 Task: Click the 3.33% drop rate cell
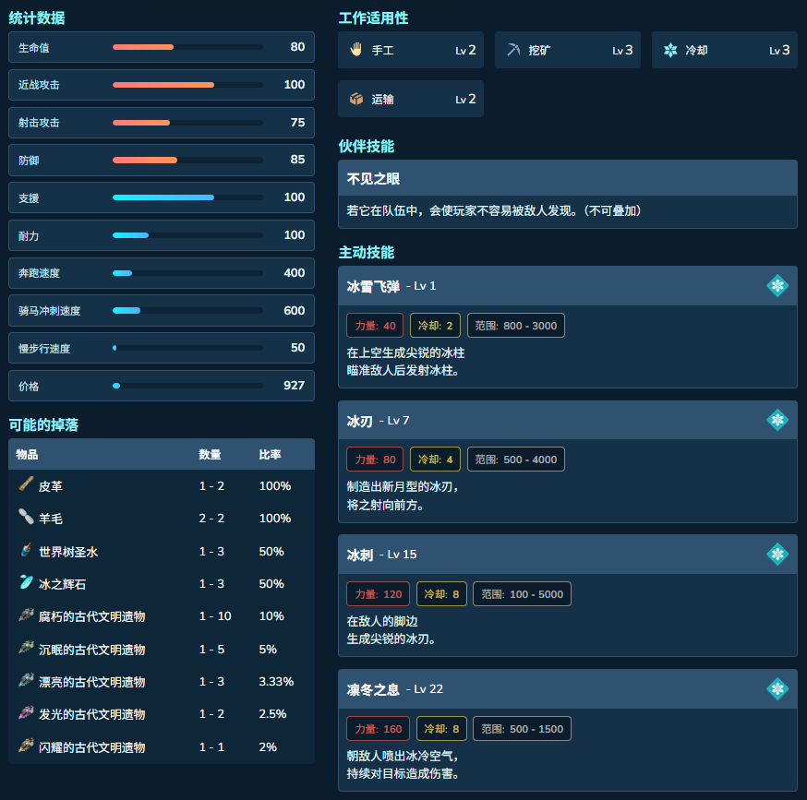coord(276,682)
